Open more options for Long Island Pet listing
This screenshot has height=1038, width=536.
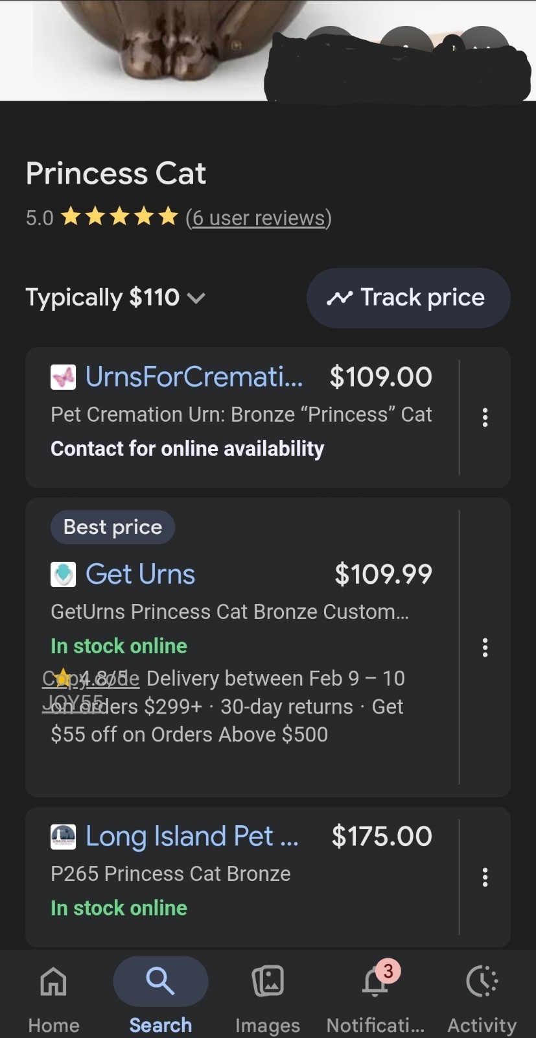point(485,877)
